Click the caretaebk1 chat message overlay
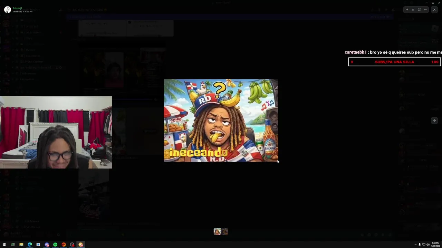The width and height of the screenshot is (442, 248). (x=393, y=52)
